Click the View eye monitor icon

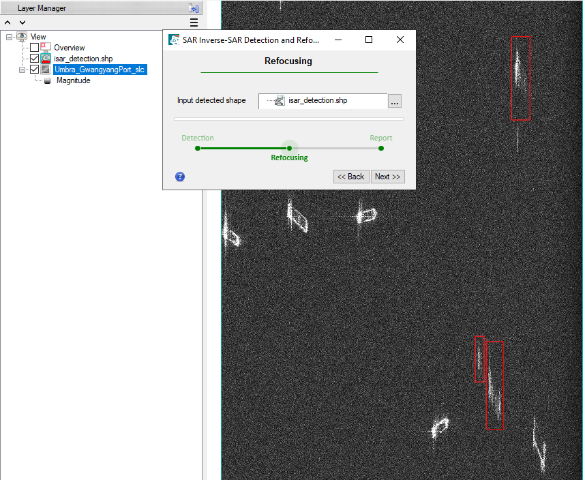[22, 37]
